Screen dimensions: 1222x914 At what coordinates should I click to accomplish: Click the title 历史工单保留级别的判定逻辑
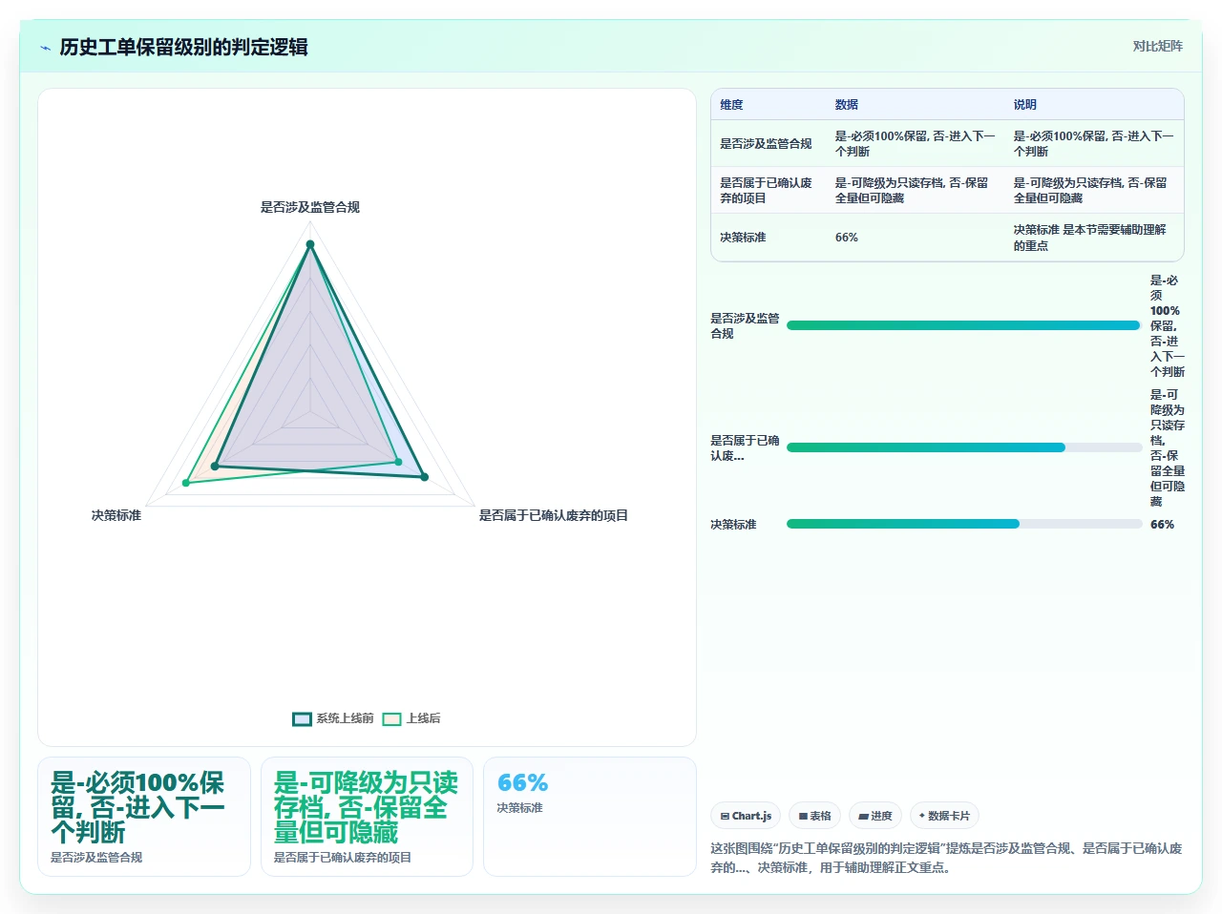tap(183, 47)
